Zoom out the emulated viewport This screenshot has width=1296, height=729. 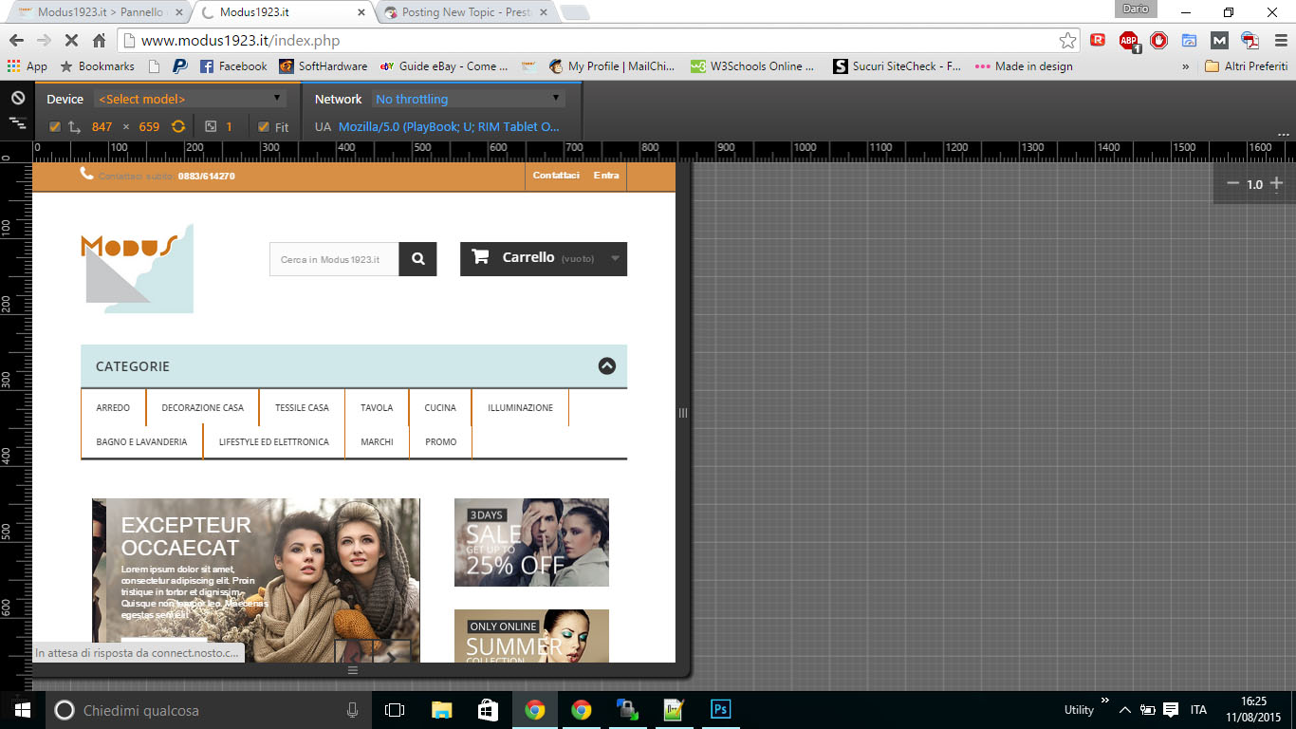(1232, 184)
